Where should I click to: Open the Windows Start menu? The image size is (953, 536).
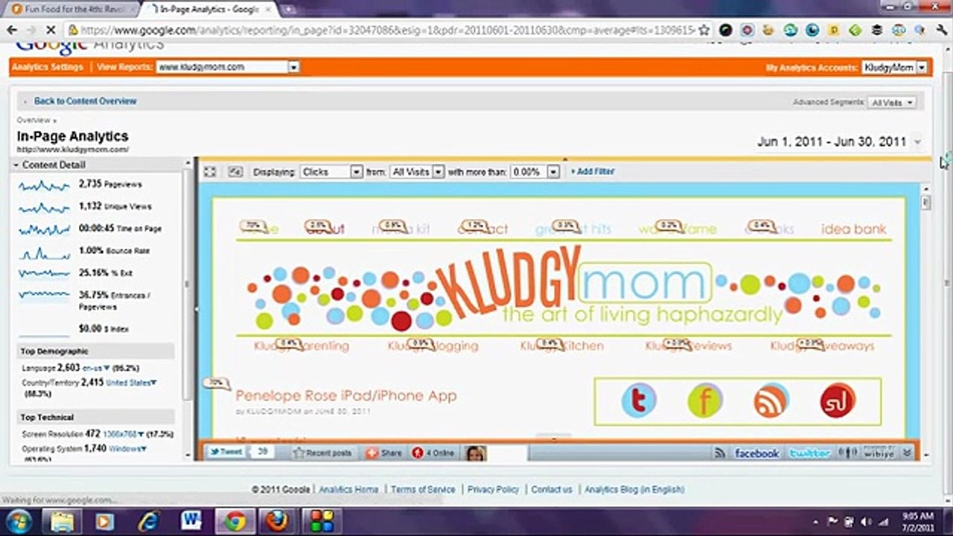18,521
